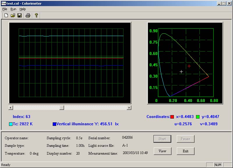Screen dimensions: 233x168
Task: Click the '0.90' axis label on chromaticity diagram
Action: (153, 31)
